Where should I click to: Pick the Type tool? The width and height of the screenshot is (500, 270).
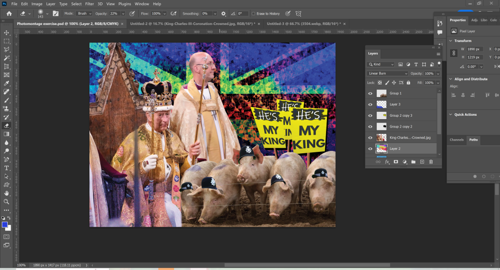click(x=7, y=167)
